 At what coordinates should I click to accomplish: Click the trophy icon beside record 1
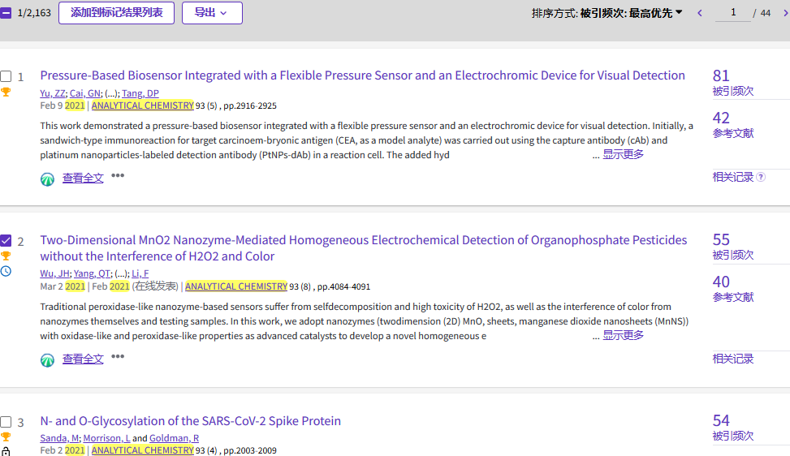pos(6,92)
